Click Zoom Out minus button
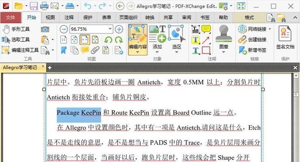The width and height of the screenshot is (300, 162). 64,29
